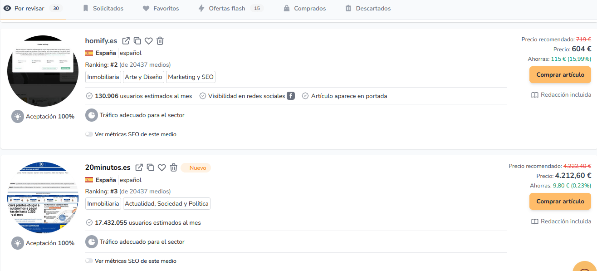Screen dimensions: 597x271
Task: Buy article on homify.es
Action: [560, 74]
